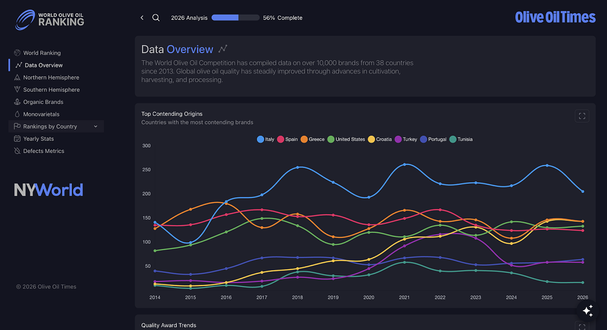Click the Defects Metrics icon
607x330 pixels.
pyautogui.click(x=17, y=151)
